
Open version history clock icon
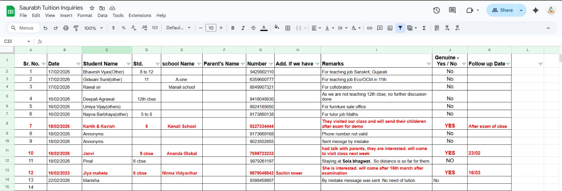437,10
